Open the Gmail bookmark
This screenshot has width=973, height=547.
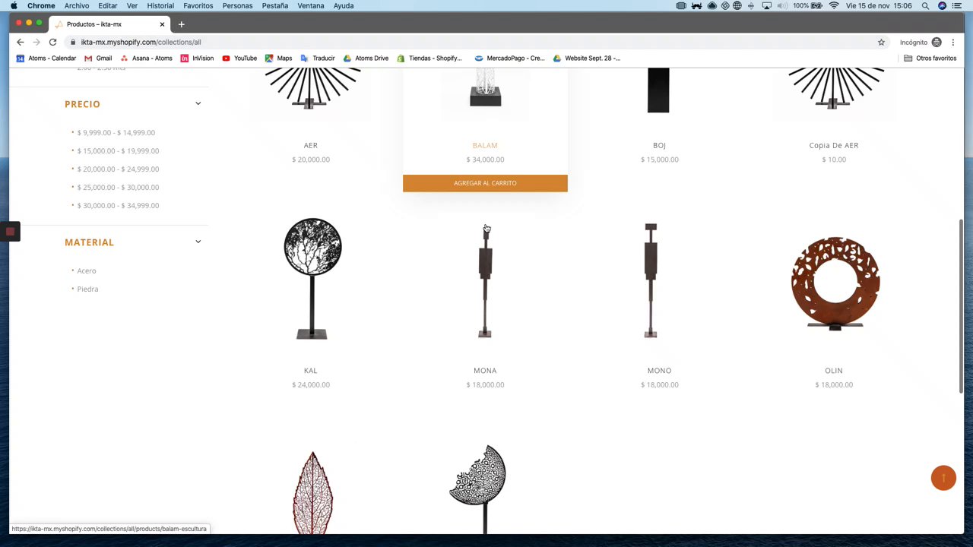pos(98,58)
